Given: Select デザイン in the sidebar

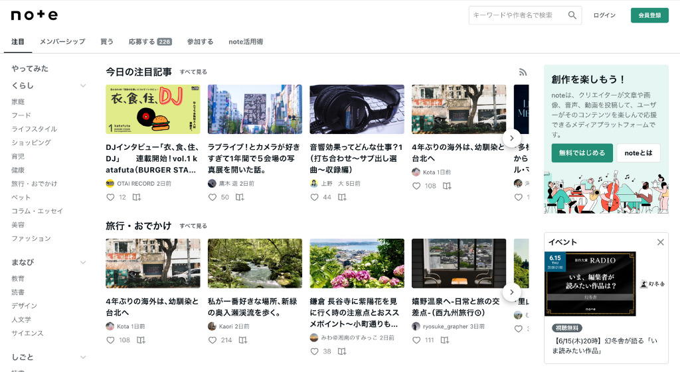Looking at the screenshot, I should [x=25, y=306].
